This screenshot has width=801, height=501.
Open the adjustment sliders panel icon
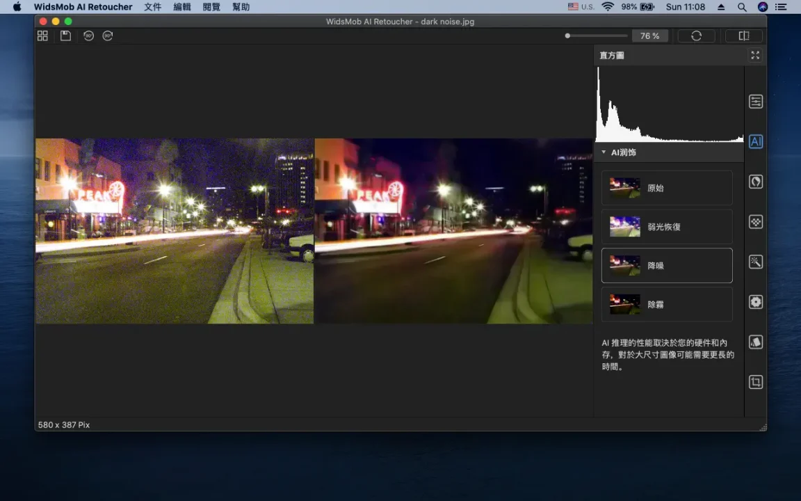point(756,102)
